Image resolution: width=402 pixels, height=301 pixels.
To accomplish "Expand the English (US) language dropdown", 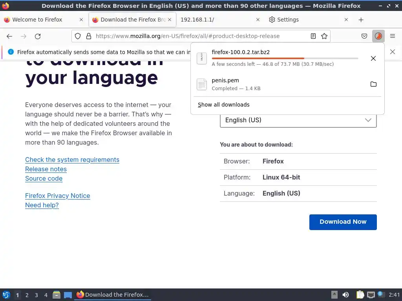I will tap(298, 120).
